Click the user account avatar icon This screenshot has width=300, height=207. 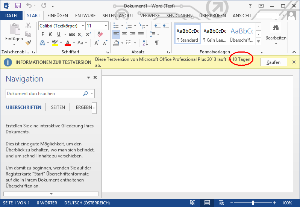pos(291,15)
